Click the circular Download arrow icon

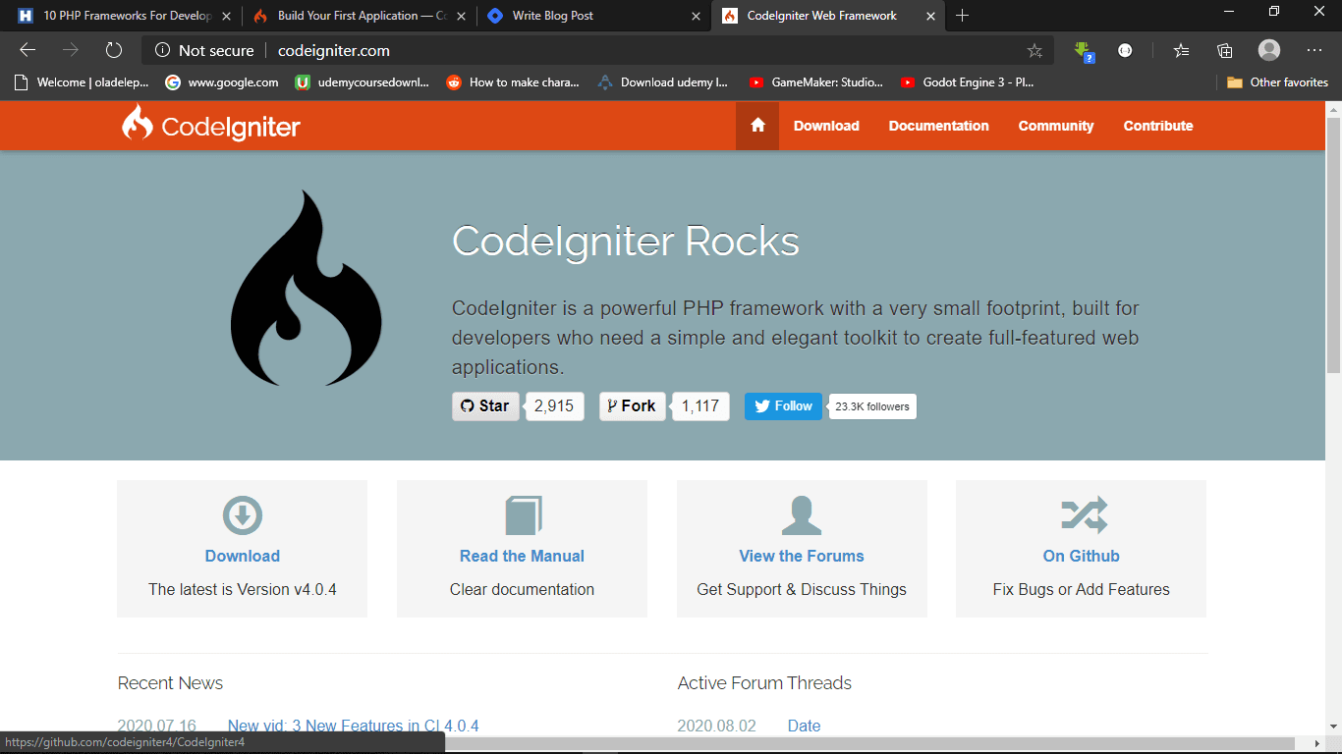(242, 514)
